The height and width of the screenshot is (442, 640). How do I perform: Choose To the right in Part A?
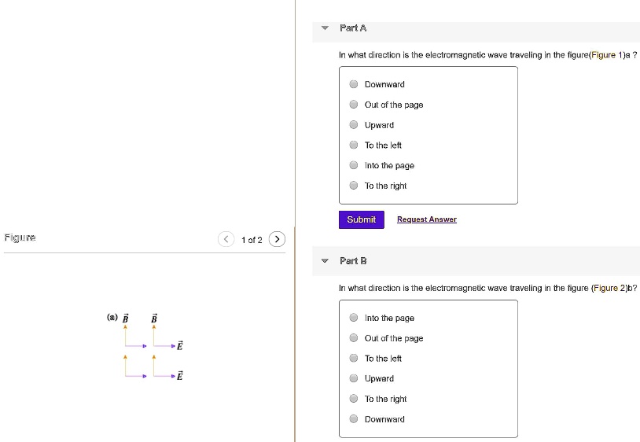coord(354,186)
